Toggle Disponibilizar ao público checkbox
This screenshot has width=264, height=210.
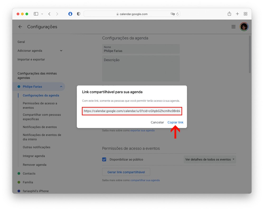[104, 159]
